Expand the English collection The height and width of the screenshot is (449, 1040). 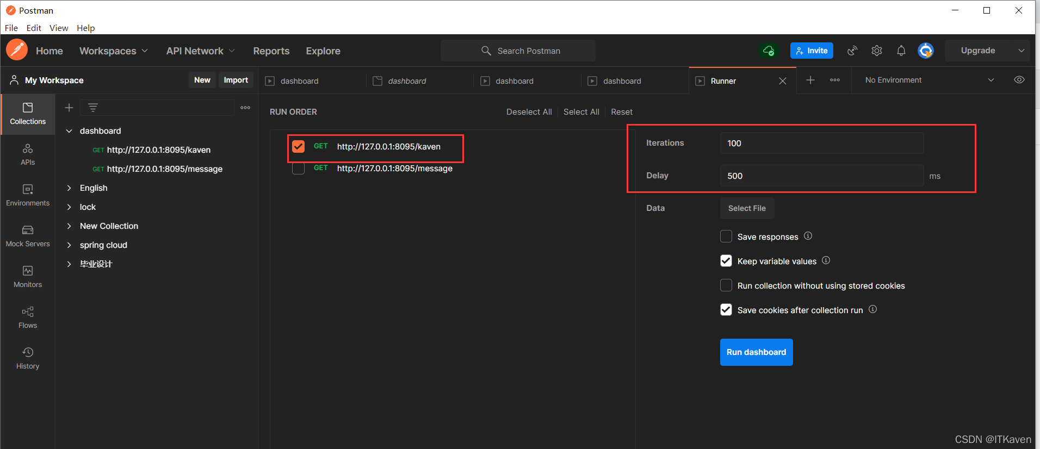coord(69,188)
